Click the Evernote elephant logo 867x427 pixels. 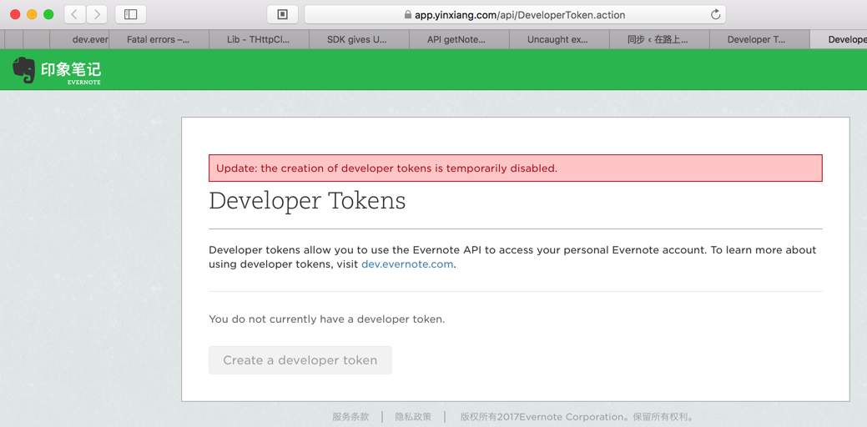click(x=23, y=69)
